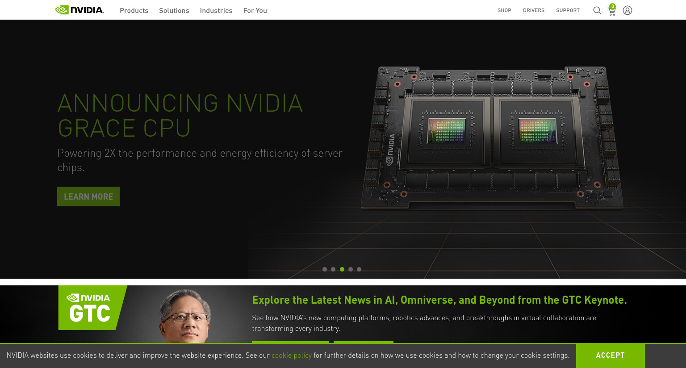Click the Grace CPU superchip image
The image size is (686, 368).
click(492, 138)
